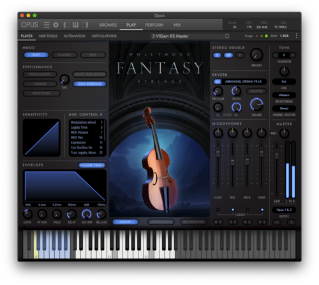Click the envelope Attack knob
319x285 pixels.
(42, 214)
